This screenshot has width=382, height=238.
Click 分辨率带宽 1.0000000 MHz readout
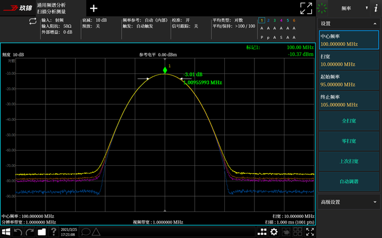pos(29,222)
